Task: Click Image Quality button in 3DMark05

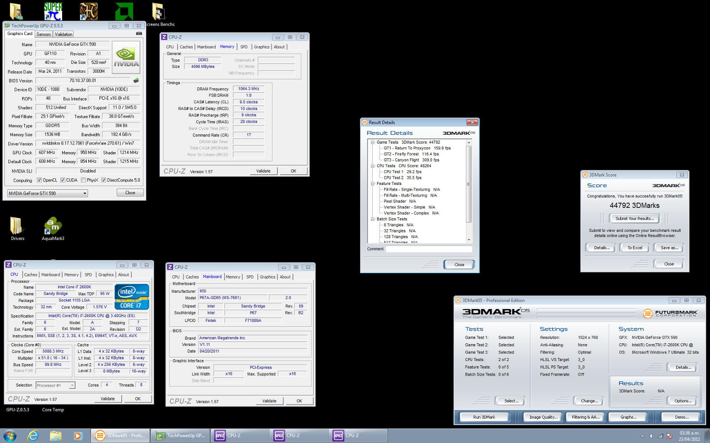Action: [543, 417]
